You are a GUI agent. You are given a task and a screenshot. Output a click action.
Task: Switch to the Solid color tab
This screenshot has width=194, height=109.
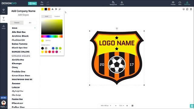46,16
